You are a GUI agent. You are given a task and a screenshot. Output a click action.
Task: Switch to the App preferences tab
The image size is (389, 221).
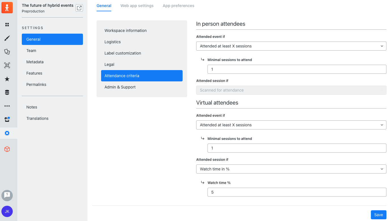(x=178, y=6)
